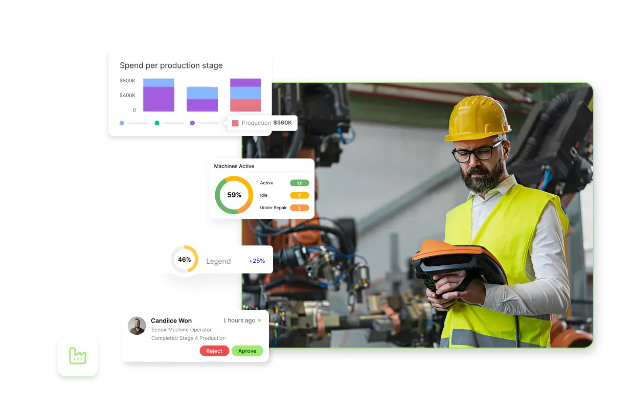
Task: Click the third bar's pink segment
Action: [x=245, y=105]
